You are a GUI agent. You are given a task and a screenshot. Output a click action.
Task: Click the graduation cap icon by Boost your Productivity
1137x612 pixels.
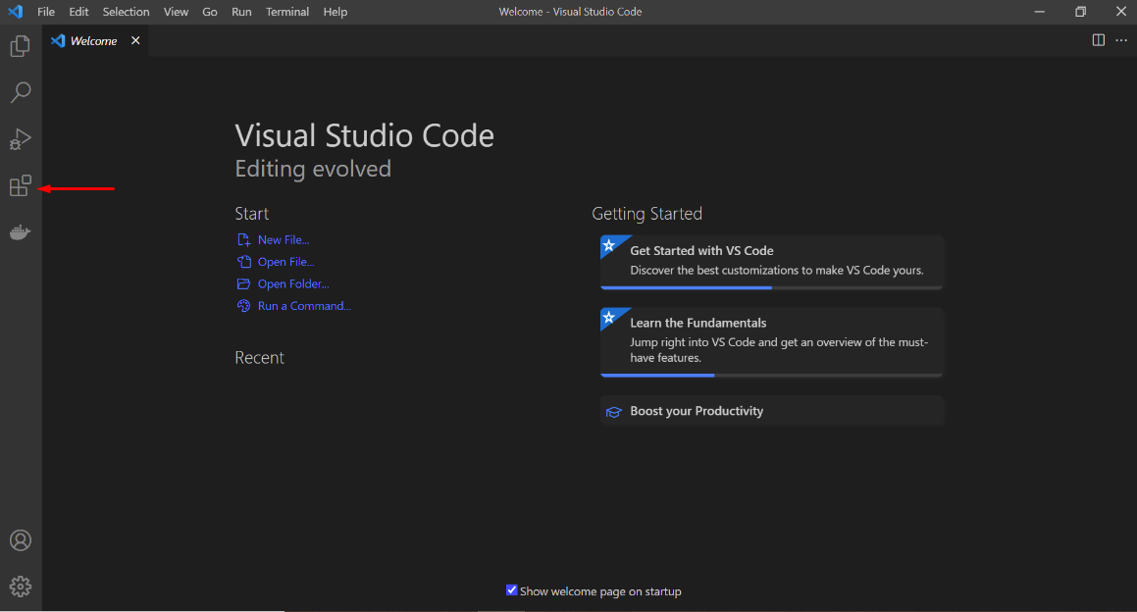coord(613,412)
